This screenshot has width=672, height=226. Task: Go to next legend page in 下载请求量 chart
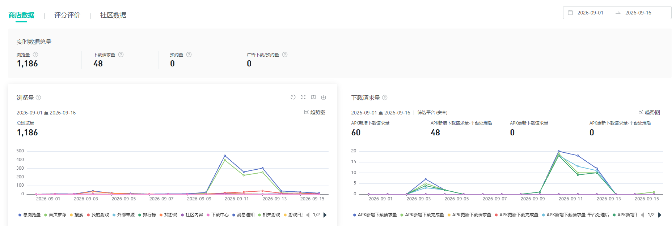660,215
